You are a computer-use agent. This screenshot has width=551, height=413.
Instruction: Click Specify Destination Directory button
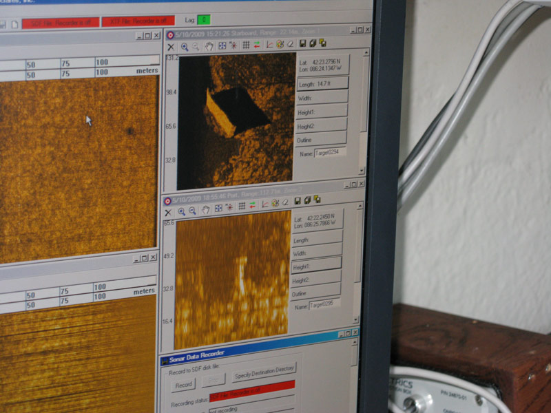(x=264, y=372)
